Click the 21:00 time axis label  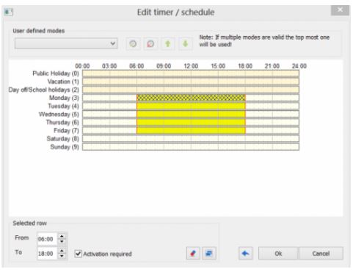tap(272, 66)
